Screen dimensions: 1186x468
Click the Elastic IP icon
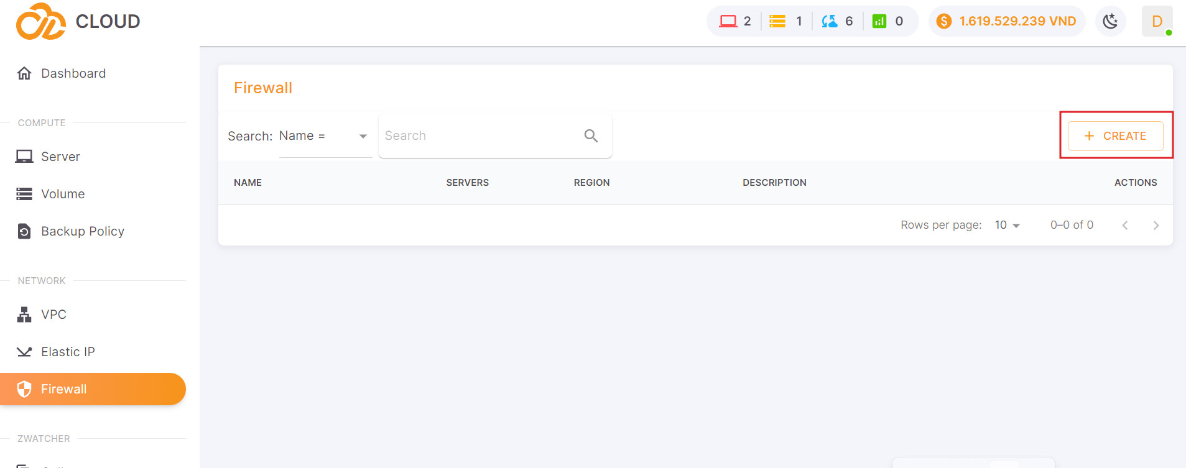coord(24,352)
